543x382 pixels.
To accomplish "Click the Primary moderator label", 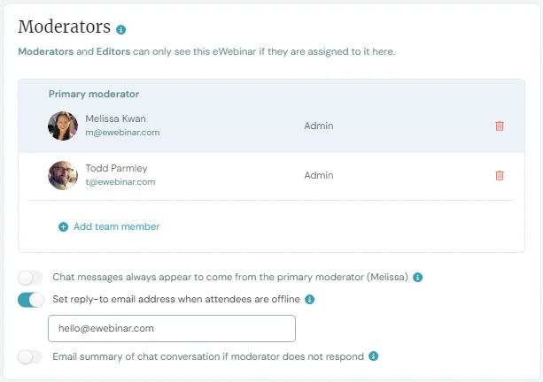I will (x=94, y=94).
